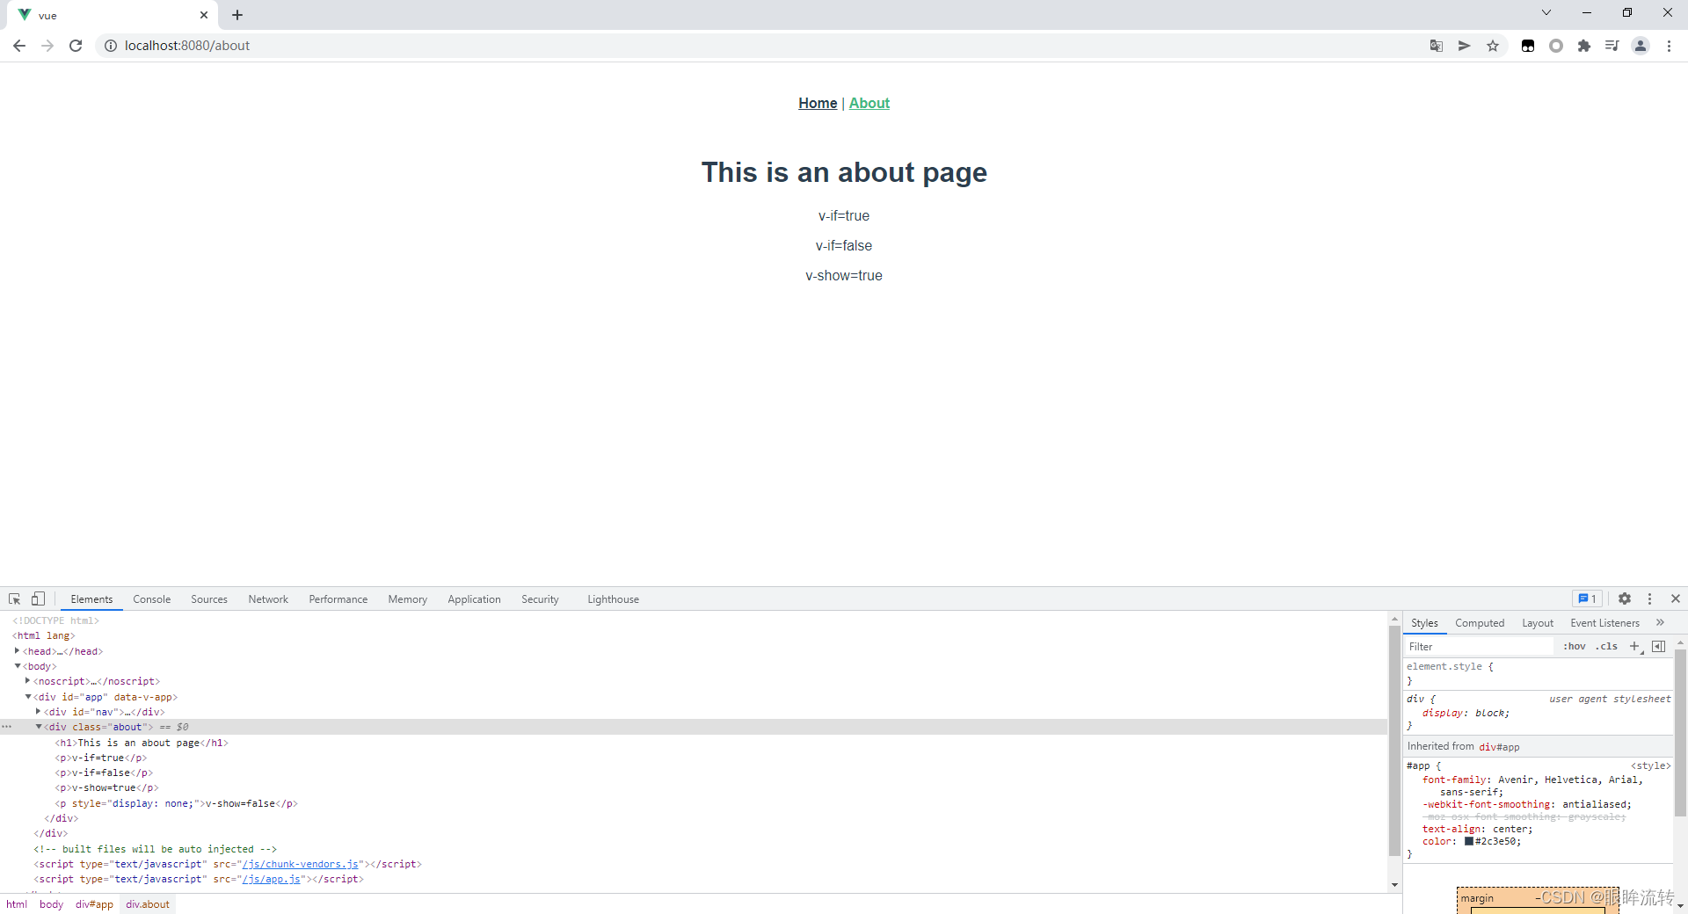Add a new style rule
Image resolution: width=1688 pixels, height=914 pixels.
[x=1635, y=646]
